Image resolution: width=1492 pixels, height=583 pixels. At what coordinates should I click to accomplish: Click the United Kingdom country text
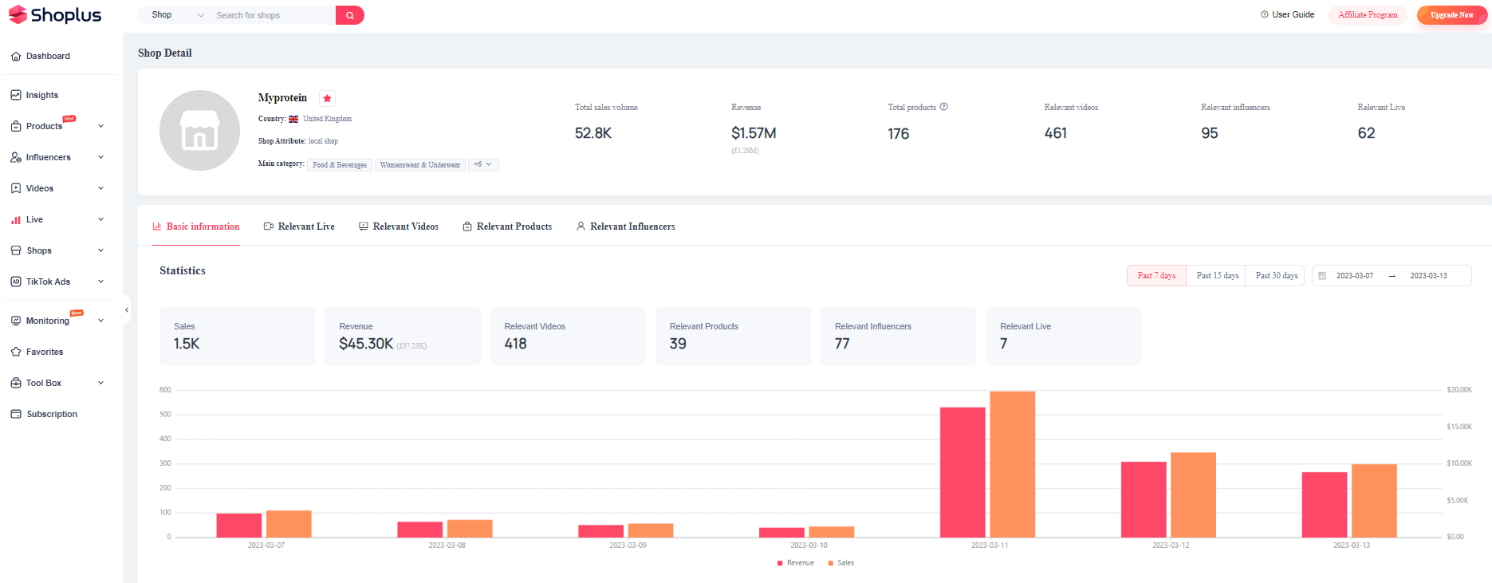[x=327, y=119]
